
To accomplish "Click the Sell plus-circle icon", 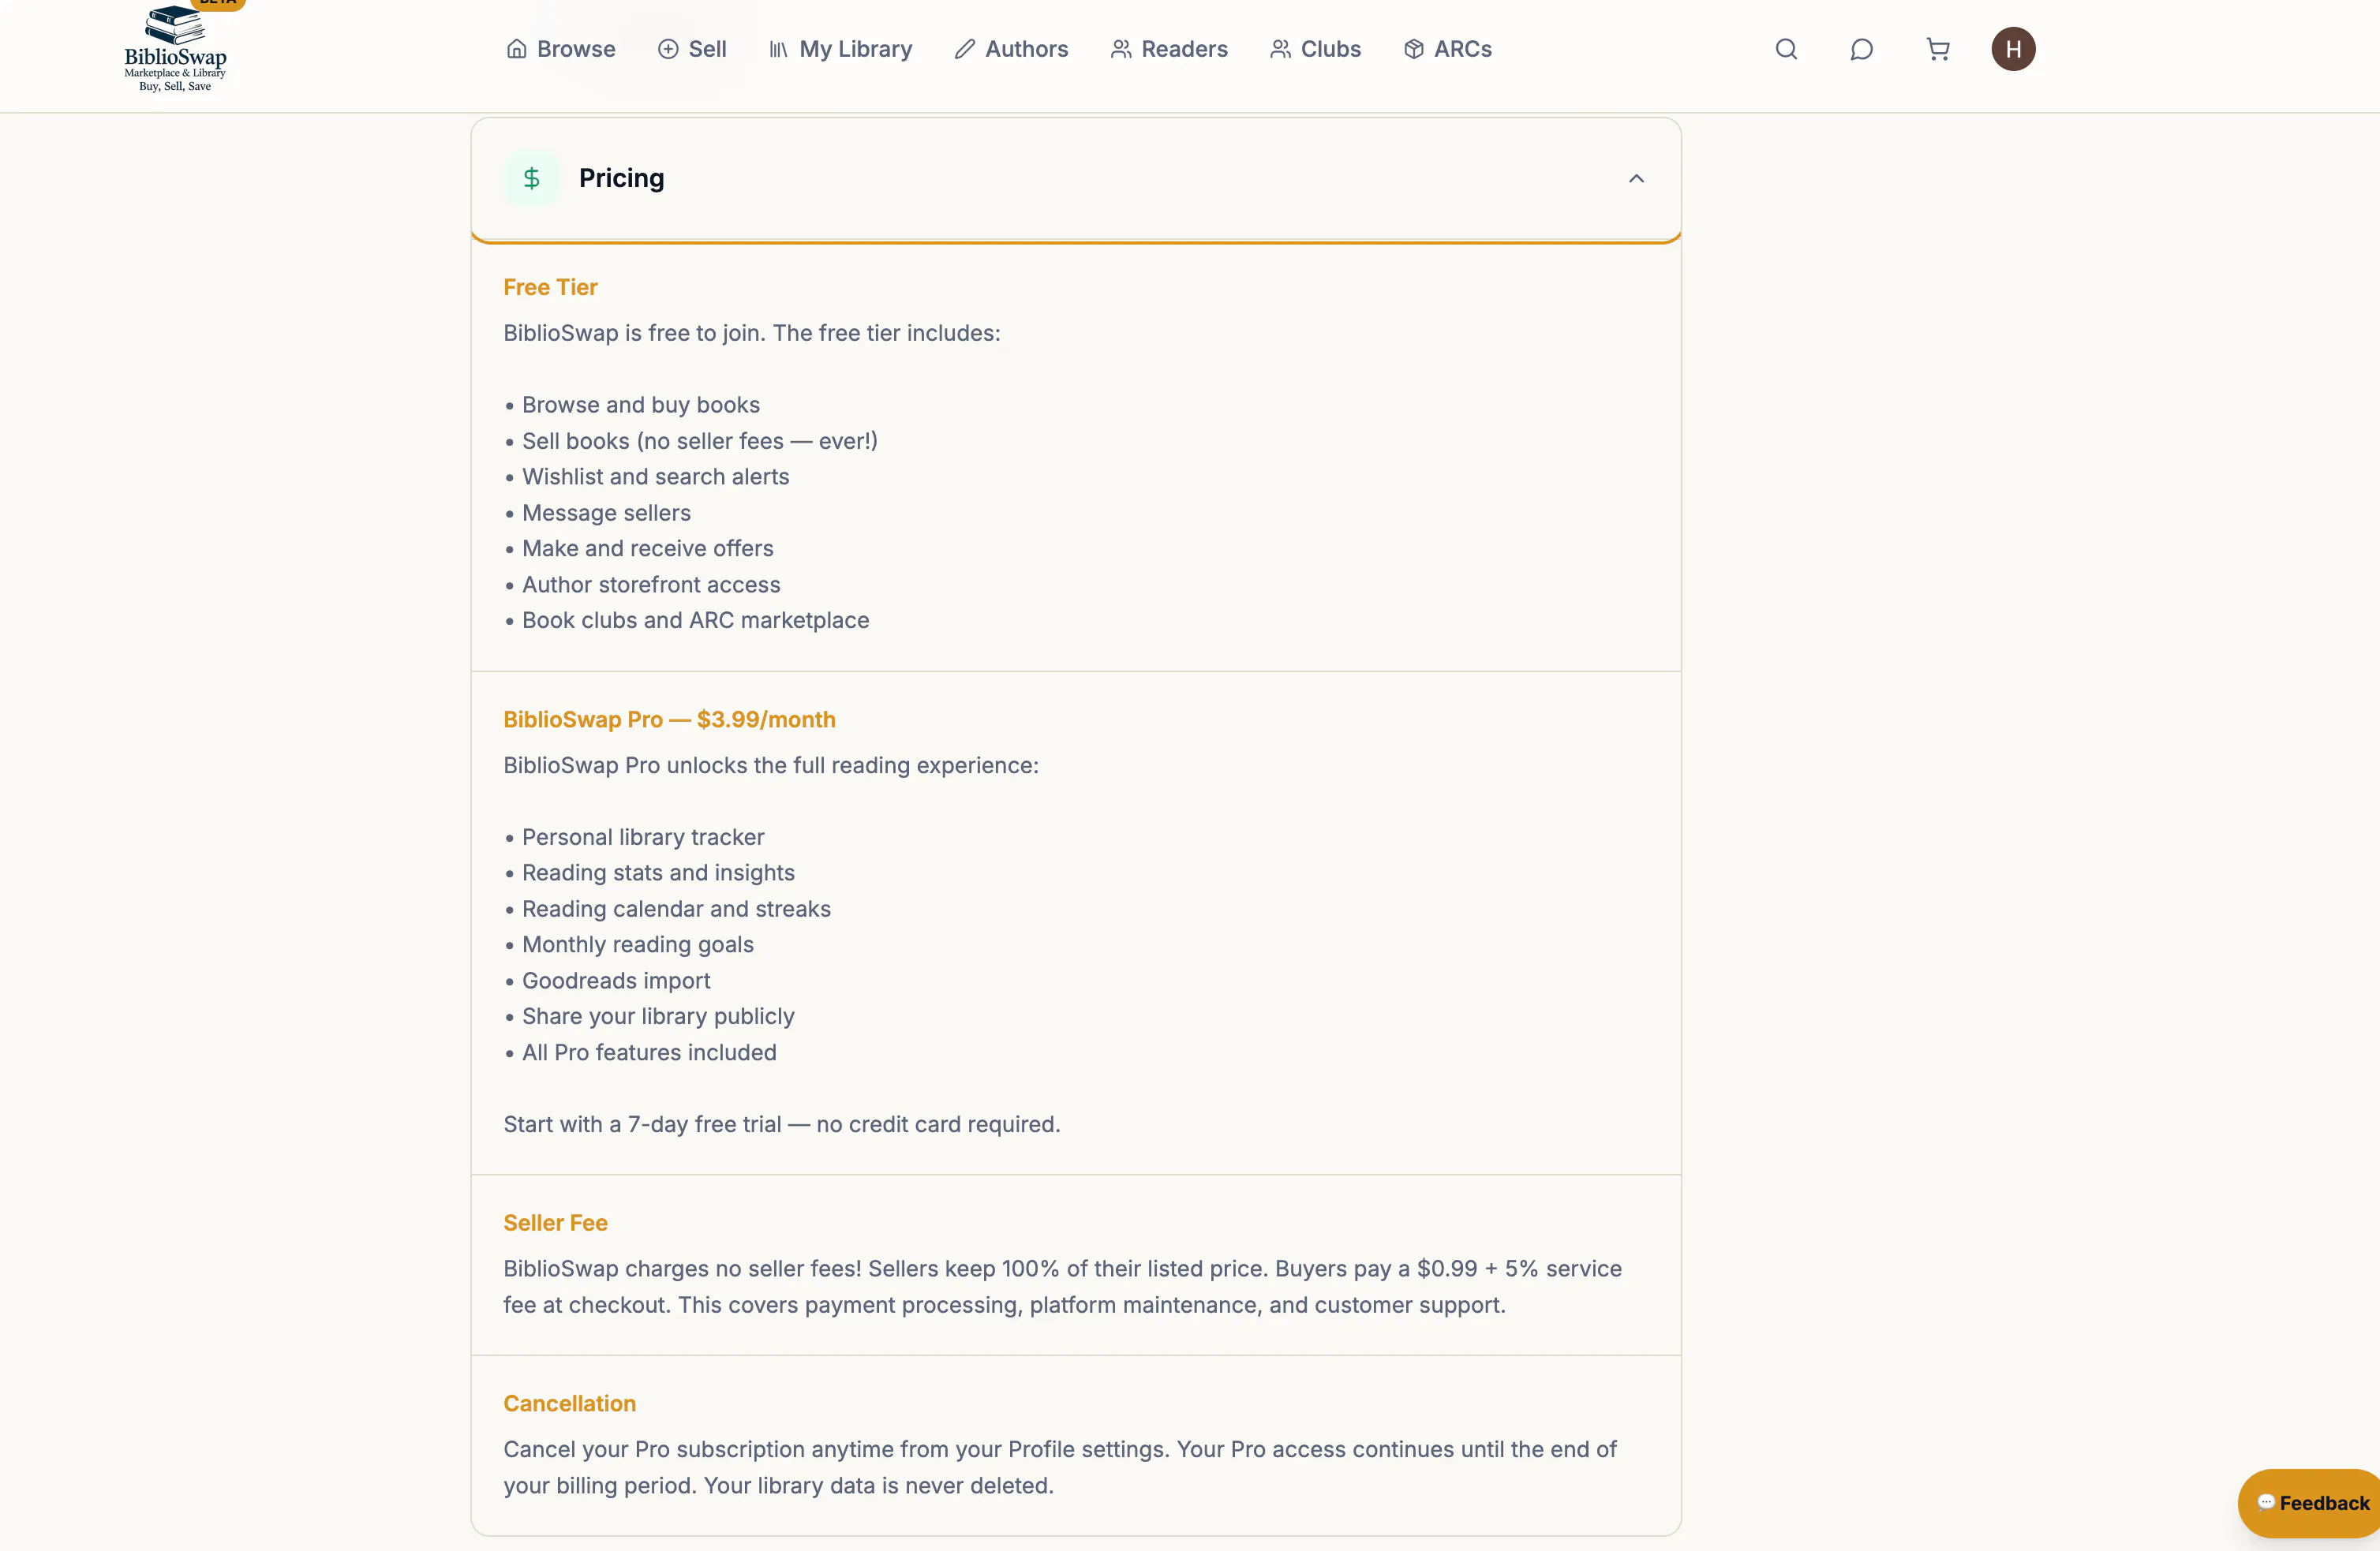I will 668,49.
